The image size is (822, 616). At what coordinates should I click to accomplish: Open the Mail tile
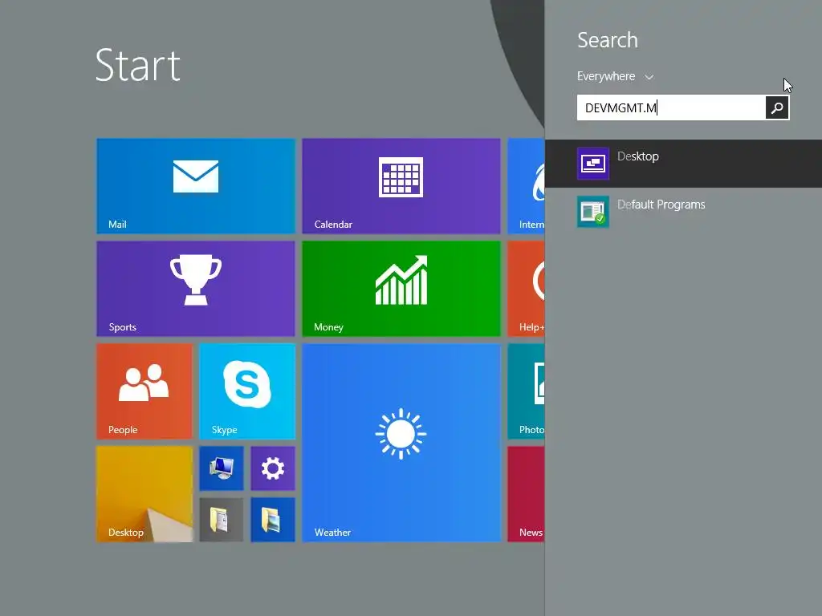pos(196,186)
